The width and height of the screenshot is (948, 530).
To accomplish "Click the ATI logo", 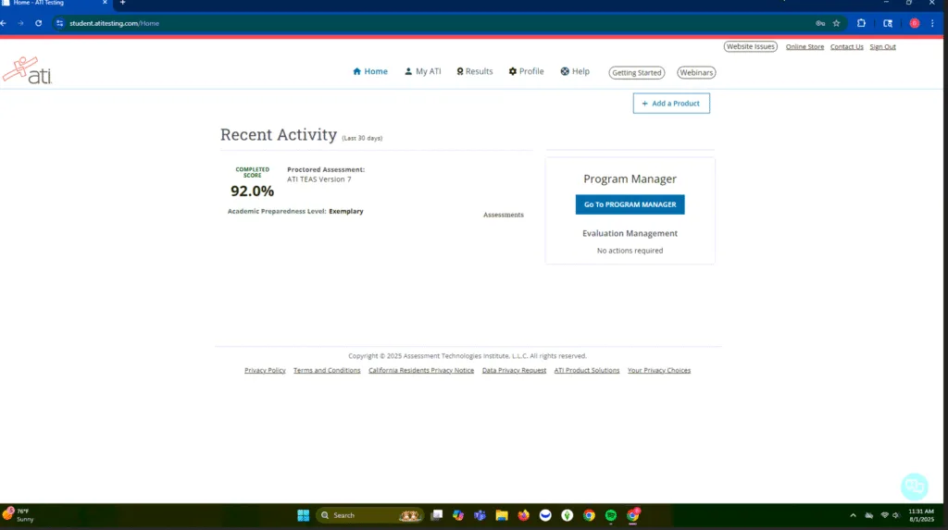I will coord(27,71).
